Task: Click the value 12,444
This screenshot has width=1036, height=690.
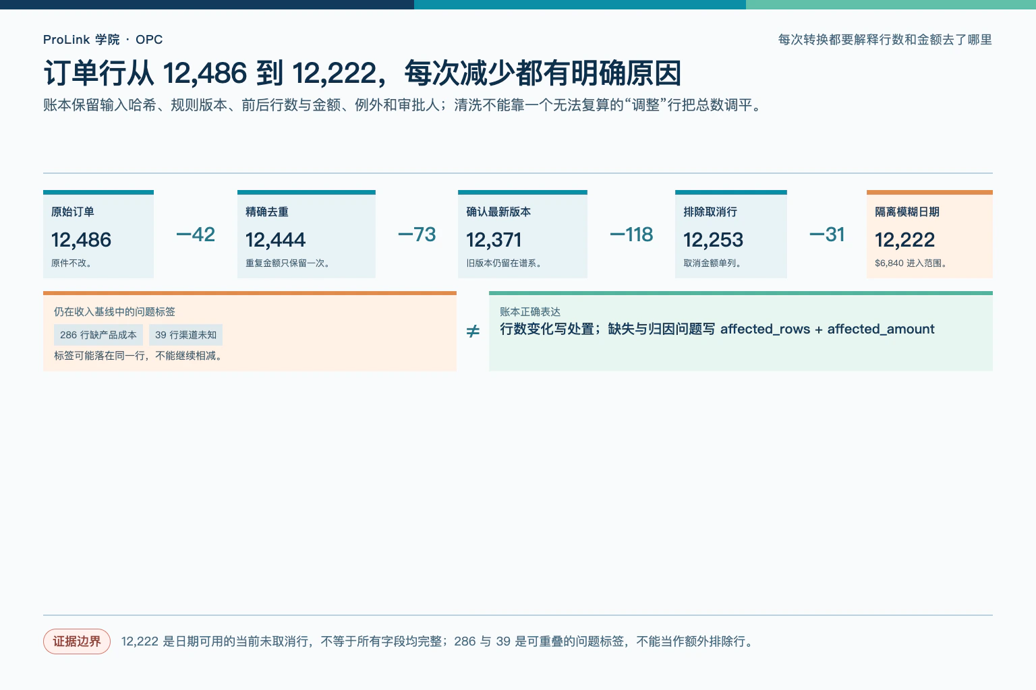Action: (x=276, y=240)
